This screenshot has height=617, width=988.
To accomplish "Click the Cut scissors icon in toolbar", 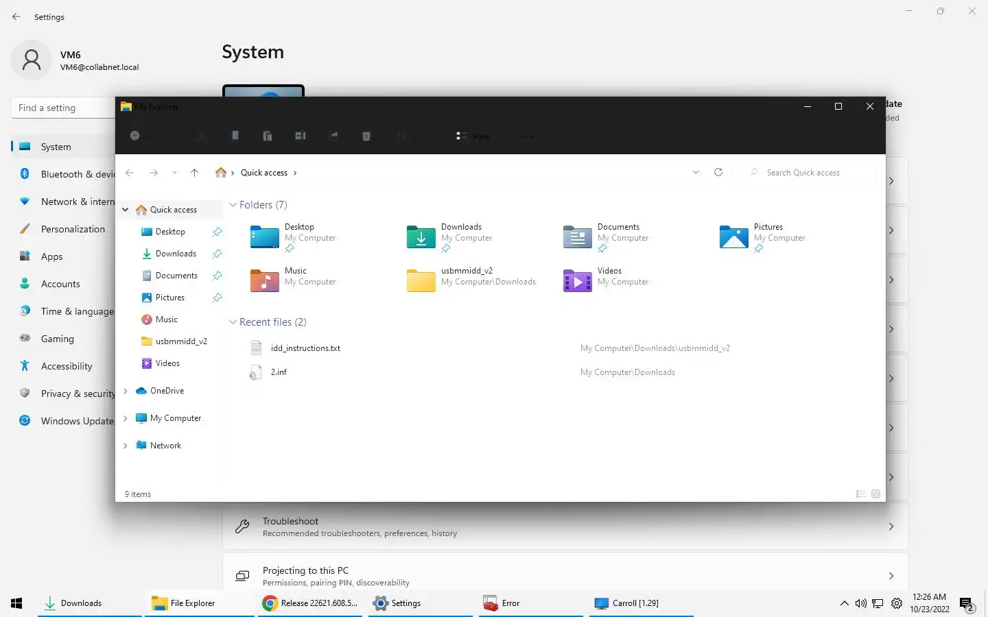I will pyautogui.click(x=201, y=136).
